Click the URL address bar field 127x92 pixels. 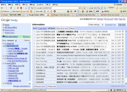(x=54, y=8)
